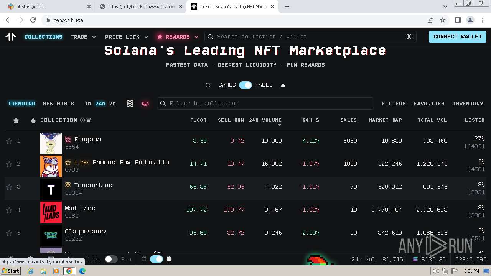Open the Chrome tab search dropdown
This screenshot has height=276, width=491.
445,7
